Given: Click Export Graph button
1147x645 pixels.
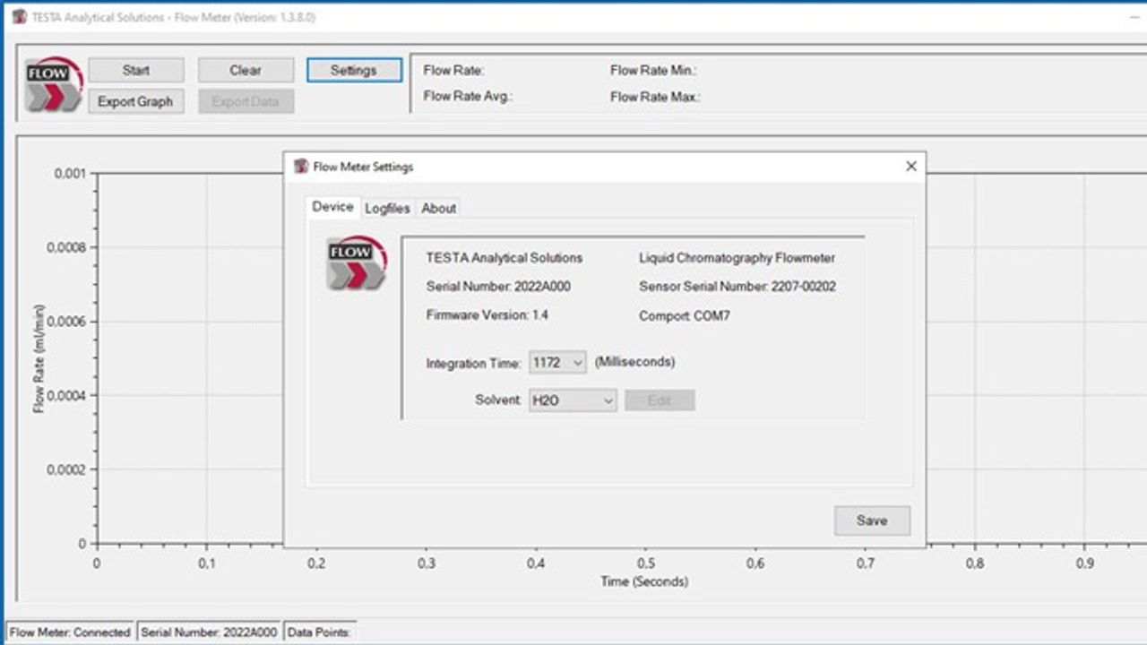Looking at the screenshot, I should click(136, 101).
